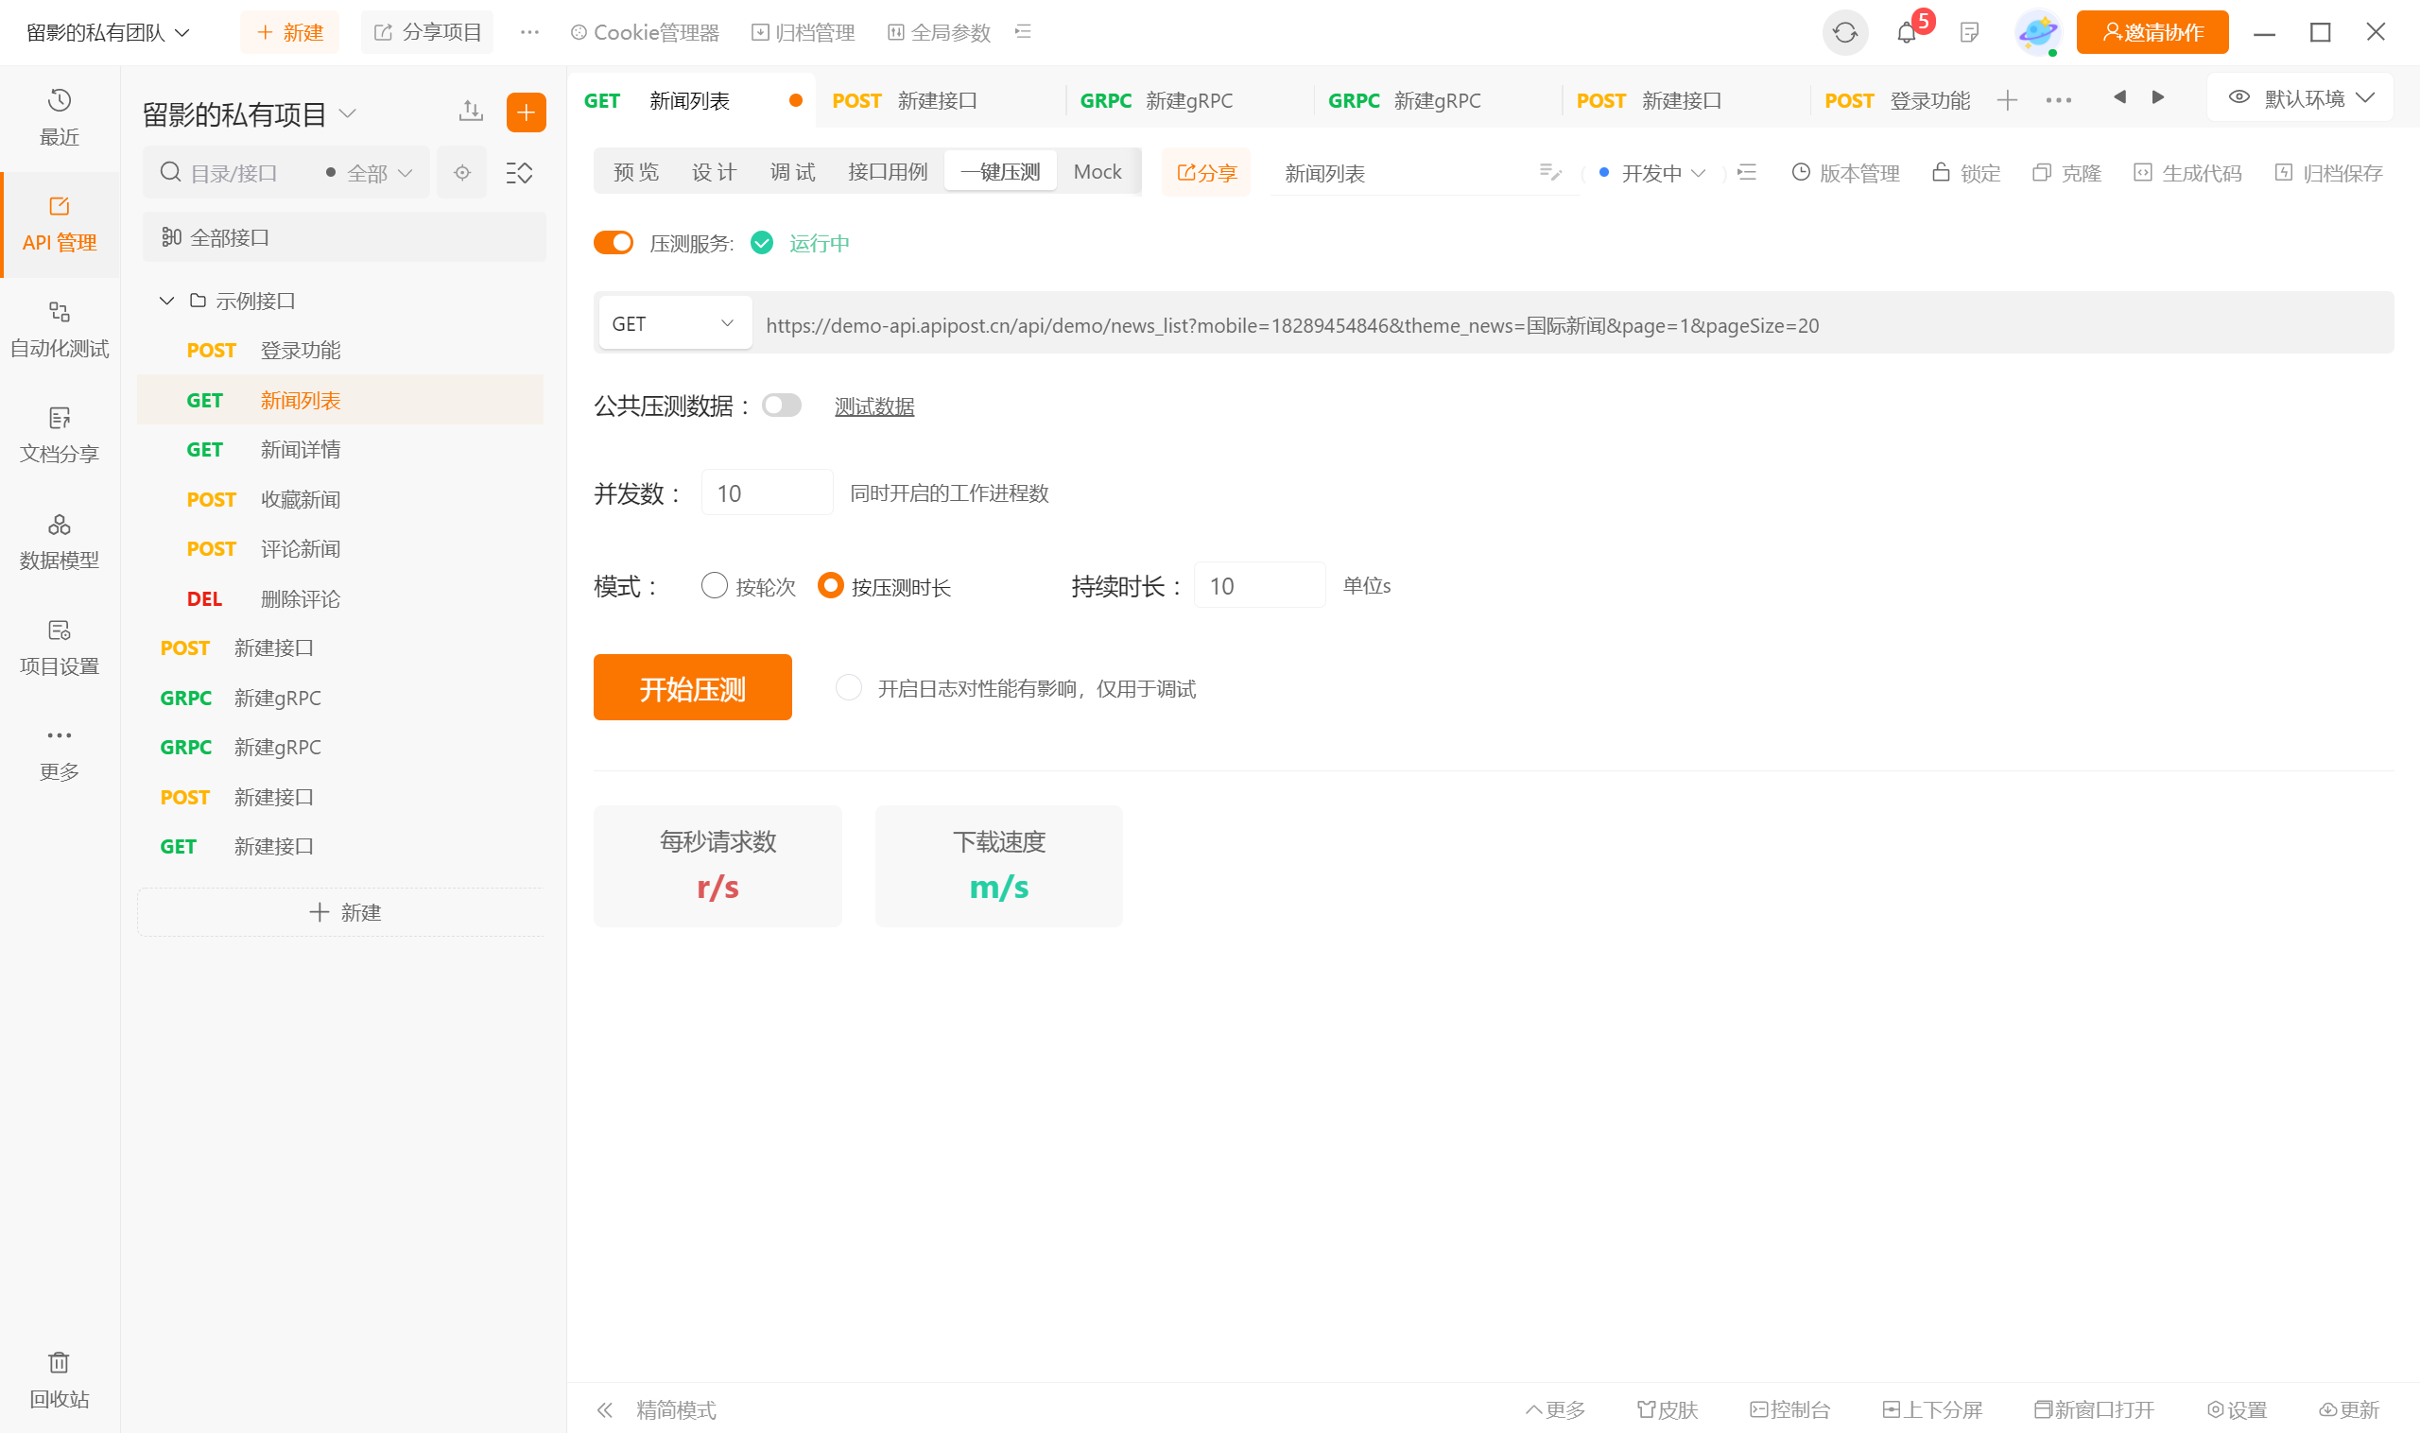Switch to the Mock tab

tap(1096, 171)
